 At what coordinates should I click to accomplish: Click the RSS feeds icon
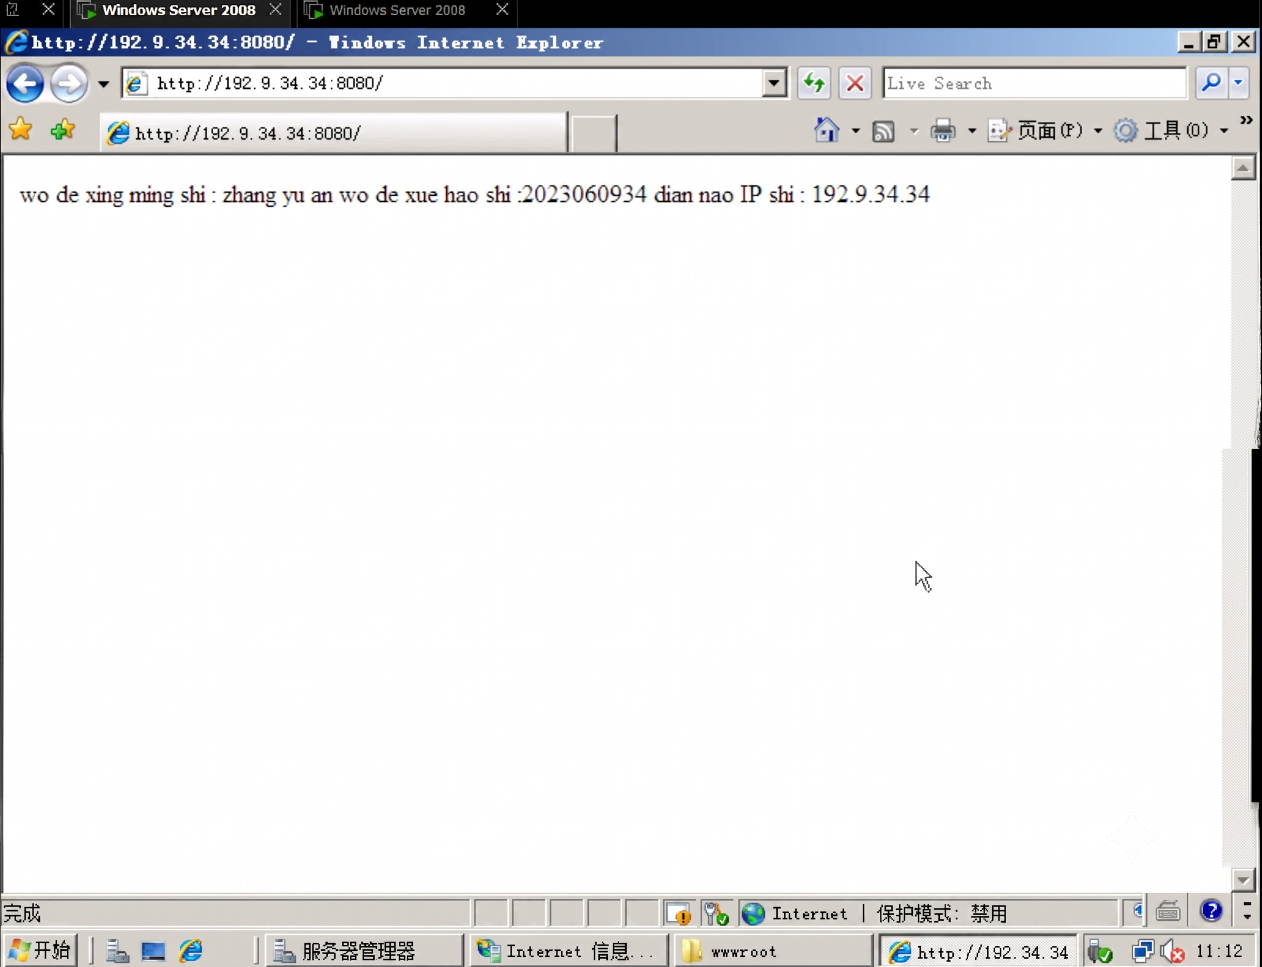coord(884,131)
